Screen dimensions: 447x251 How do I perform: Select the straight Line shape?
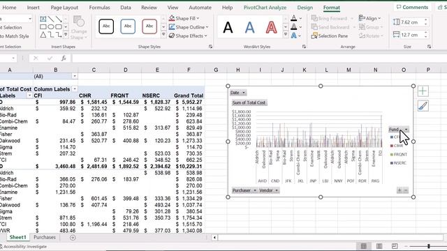click(x=51, y=19)
